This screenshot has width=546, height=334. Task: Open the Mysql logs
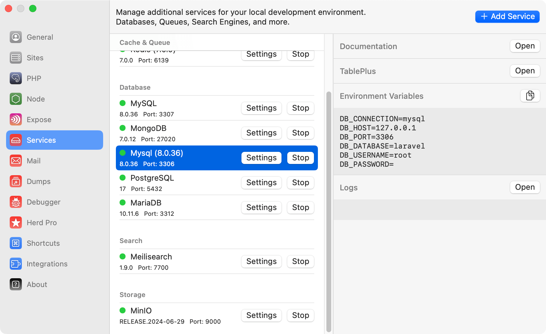tap(524, 187)
